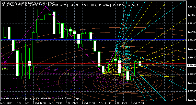Click the 1.414 label at chart's left edge
The height and width of the screenshot is (105, 196).
point(5,69)
